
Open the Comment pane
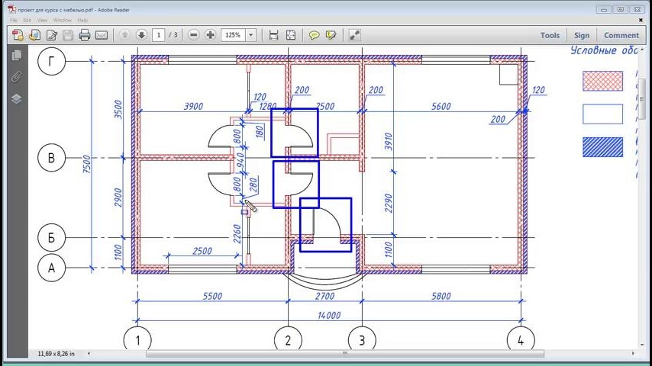pos(621,35)
